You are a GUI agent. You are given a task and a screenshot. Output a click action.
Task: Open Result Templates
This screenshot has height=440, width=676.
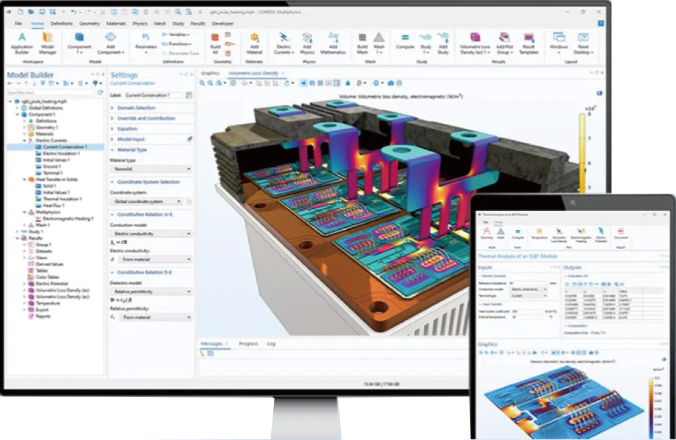click(x=529, y=43)
